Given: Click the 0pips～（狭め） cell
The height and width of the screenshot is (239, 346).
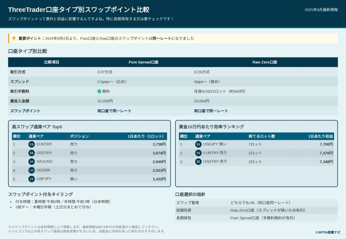Looking at the screenshot, I should [x=208, y=82].
